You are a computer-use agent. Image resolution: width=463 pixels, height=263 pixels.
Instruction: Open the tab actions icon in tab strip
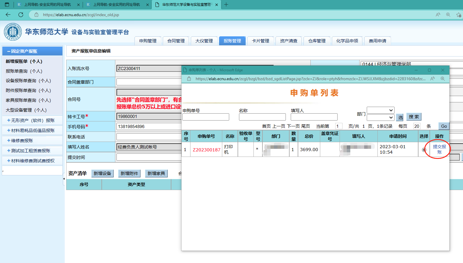click(7, 5)
